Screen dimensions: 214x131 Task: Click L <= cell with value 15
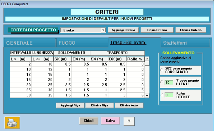[43, 75]
